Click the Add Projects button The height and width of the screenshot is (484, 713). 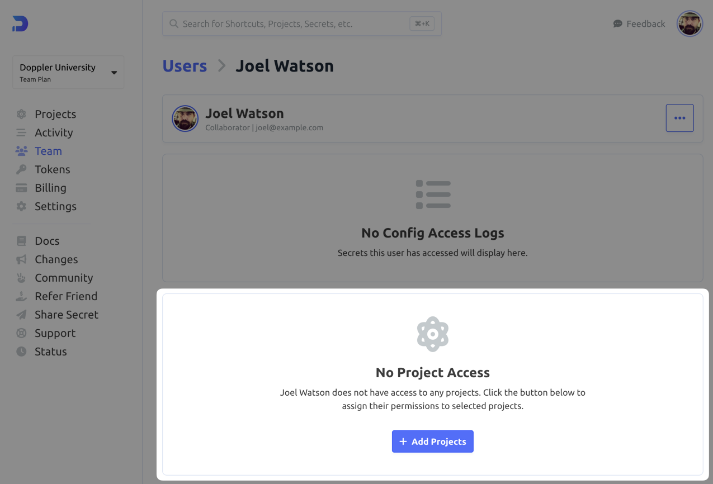click(433, 442)
